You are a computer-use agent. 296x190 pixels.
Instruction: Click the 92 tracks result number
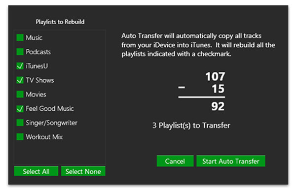218,106
